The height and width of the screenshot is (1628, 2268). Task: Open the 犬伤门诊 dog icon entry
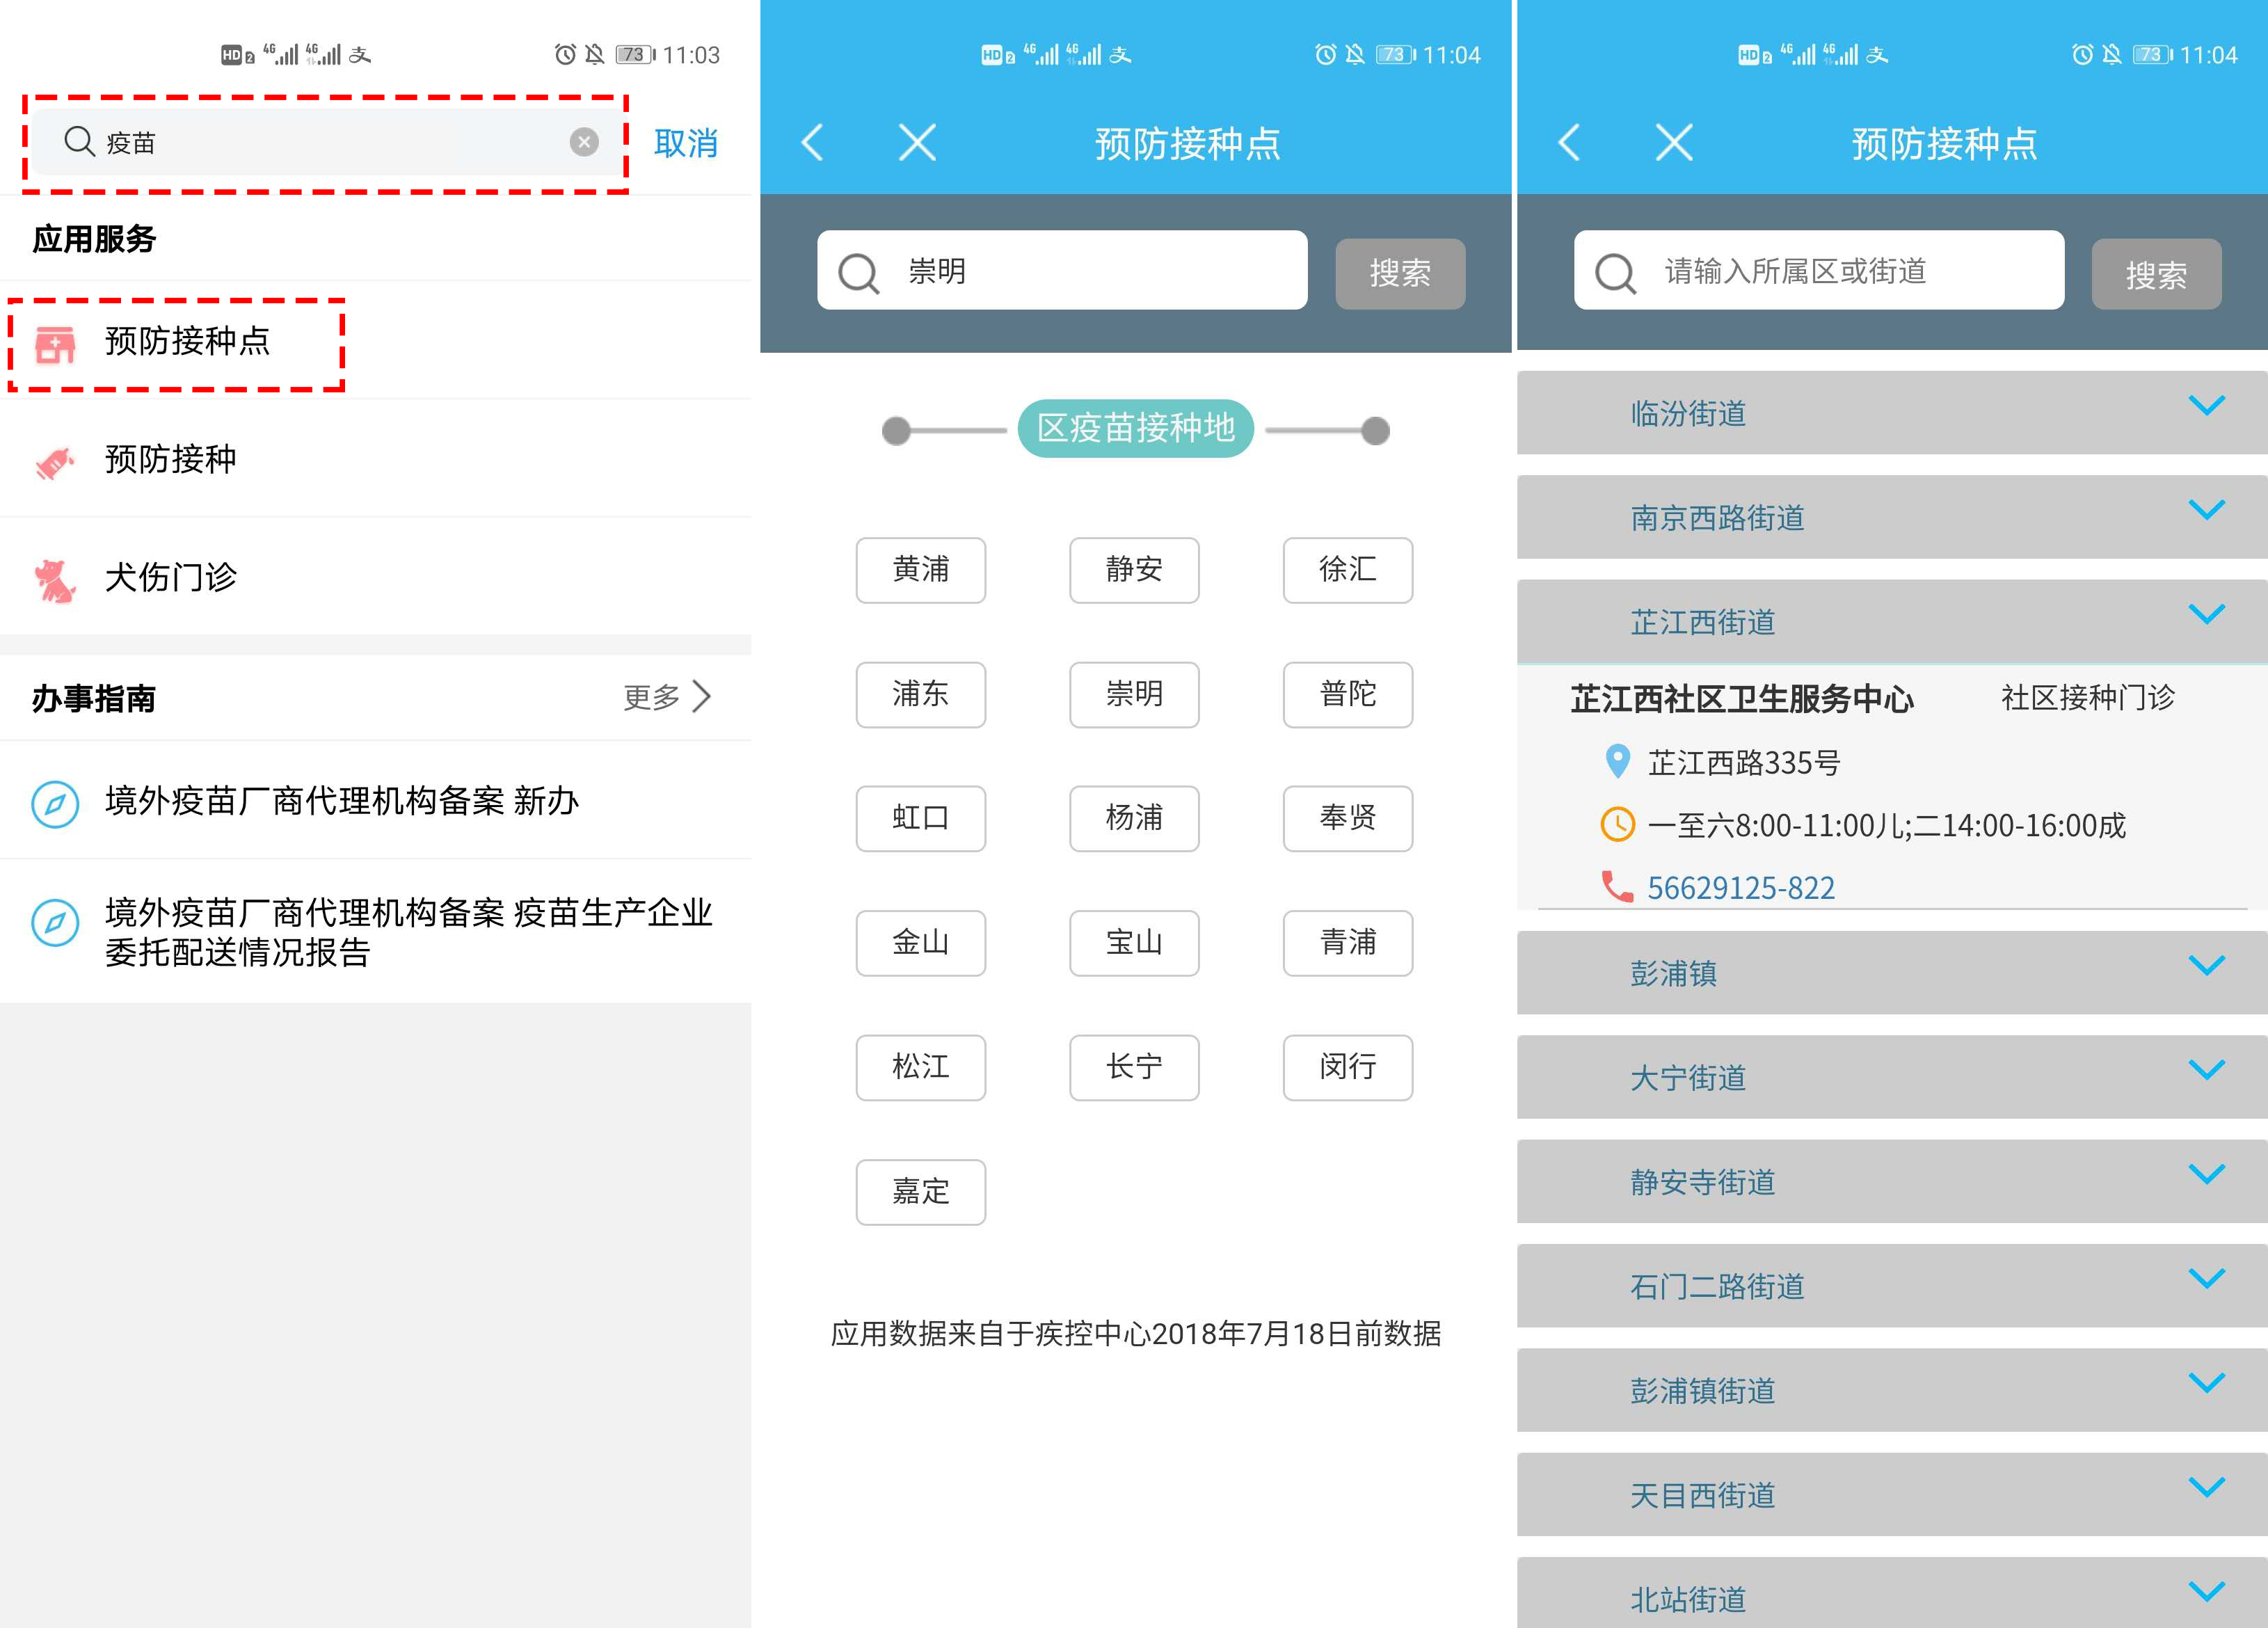pos(55,579)
